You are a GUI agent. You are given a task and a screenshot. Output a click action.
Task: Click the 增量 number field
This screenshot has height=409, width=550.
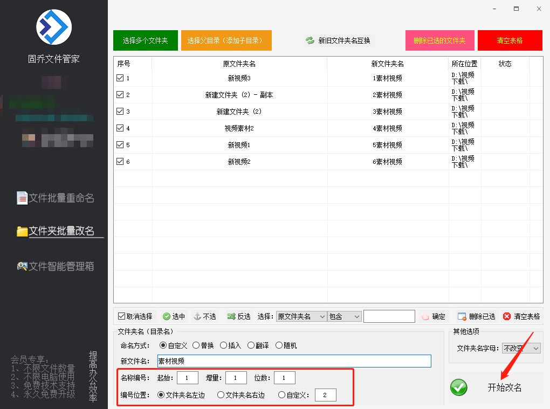click(x=236, y=378)
